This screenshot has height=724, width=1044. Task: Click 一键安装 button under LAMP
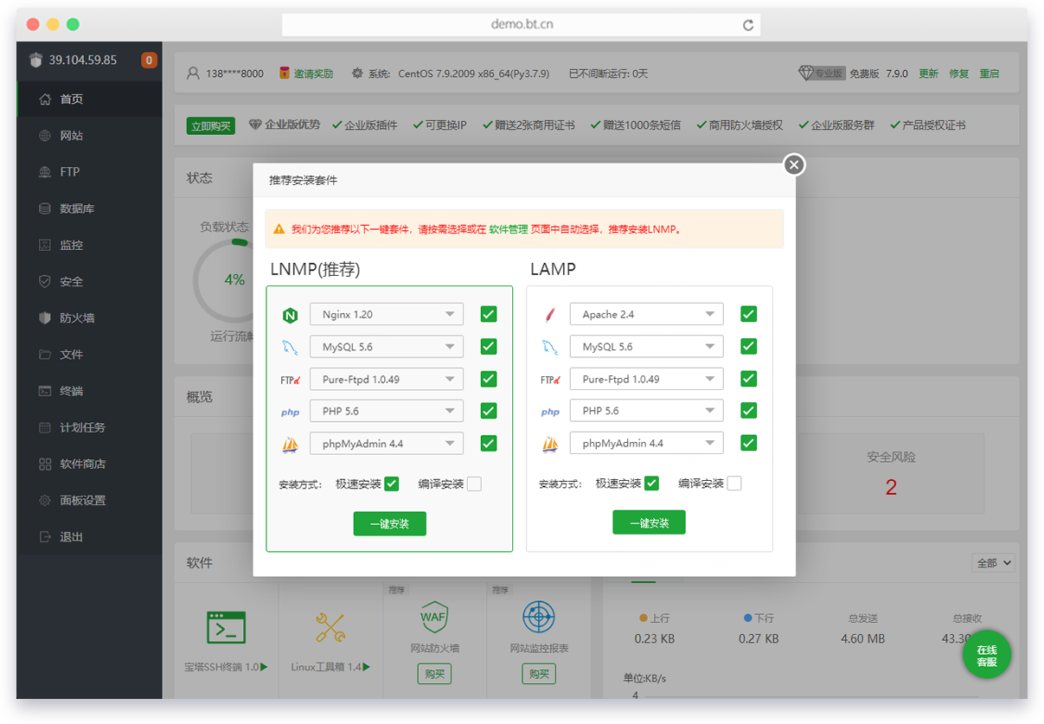(x=649, y=522)
